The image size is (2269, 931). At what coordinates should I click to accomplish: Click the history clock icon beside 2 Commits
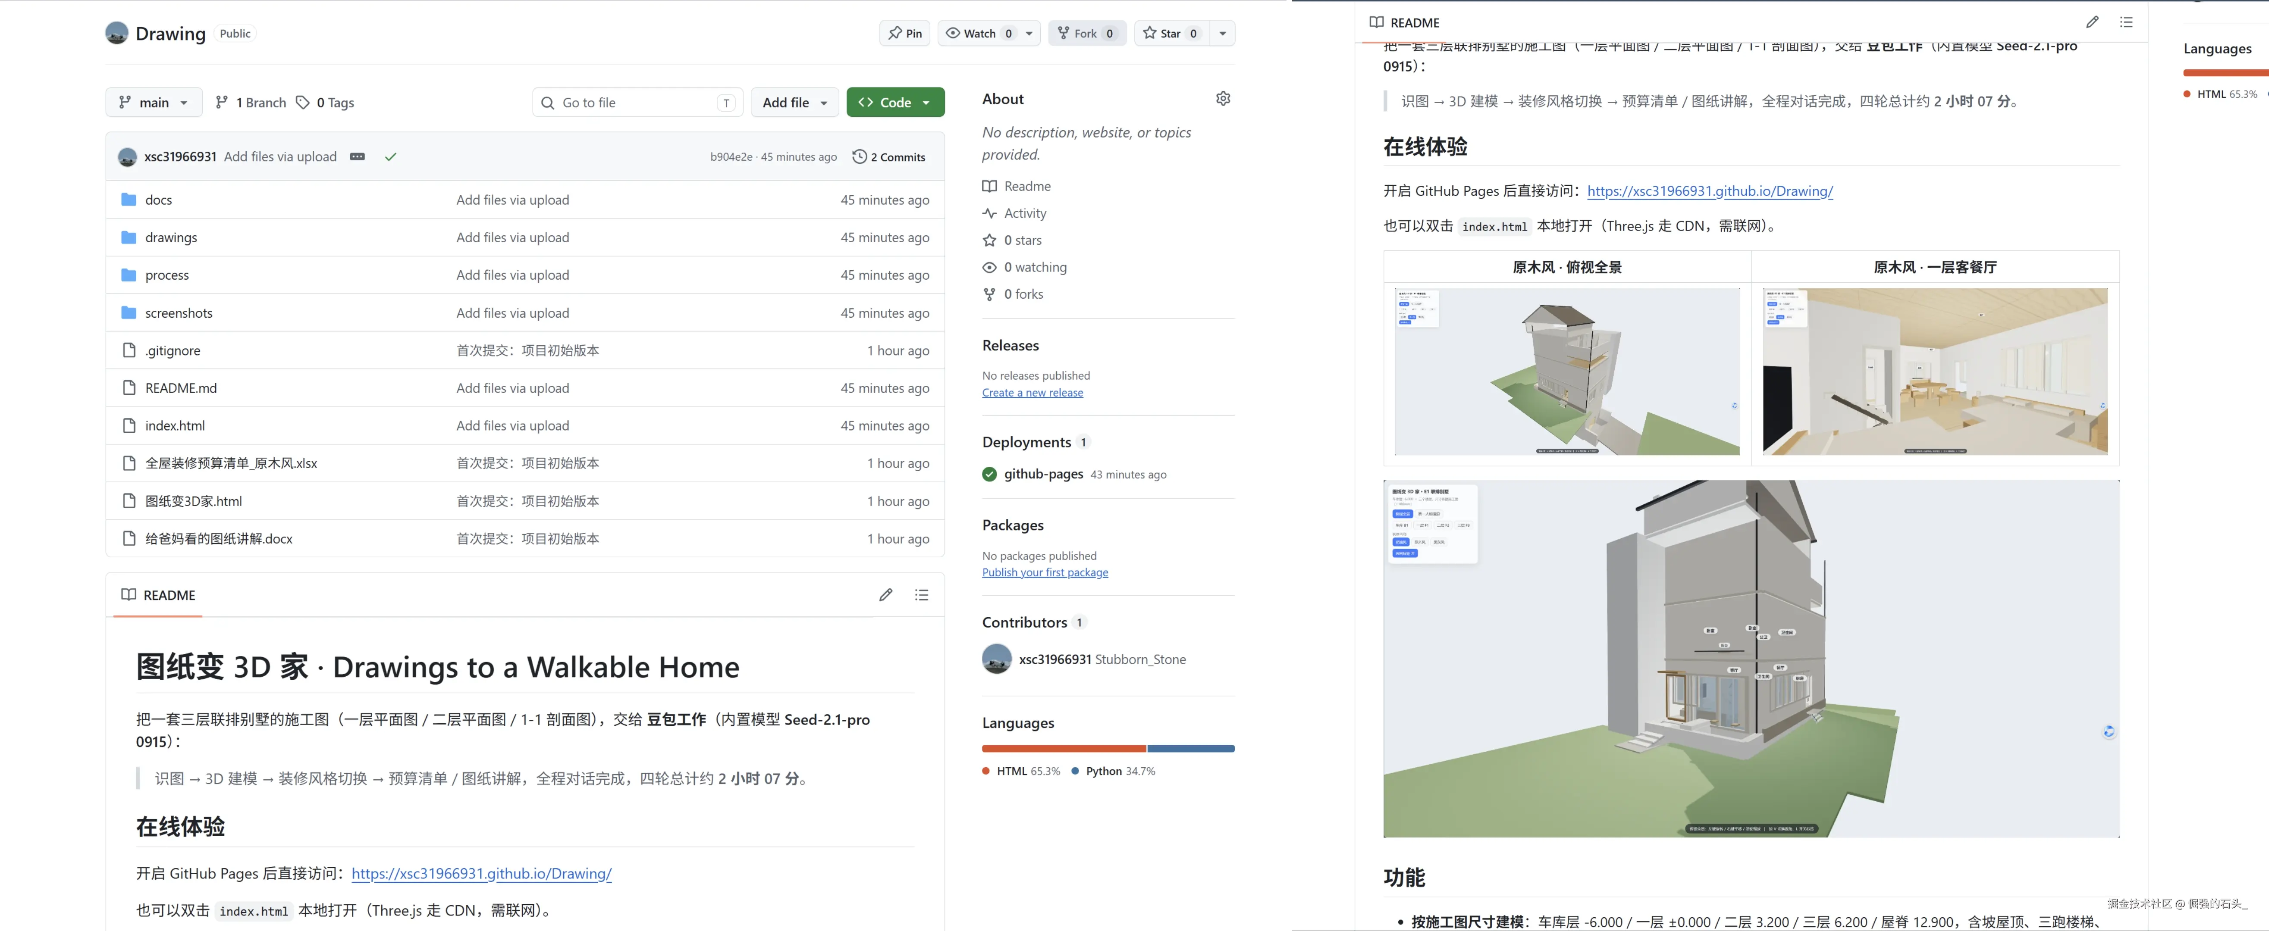point(860,156)
